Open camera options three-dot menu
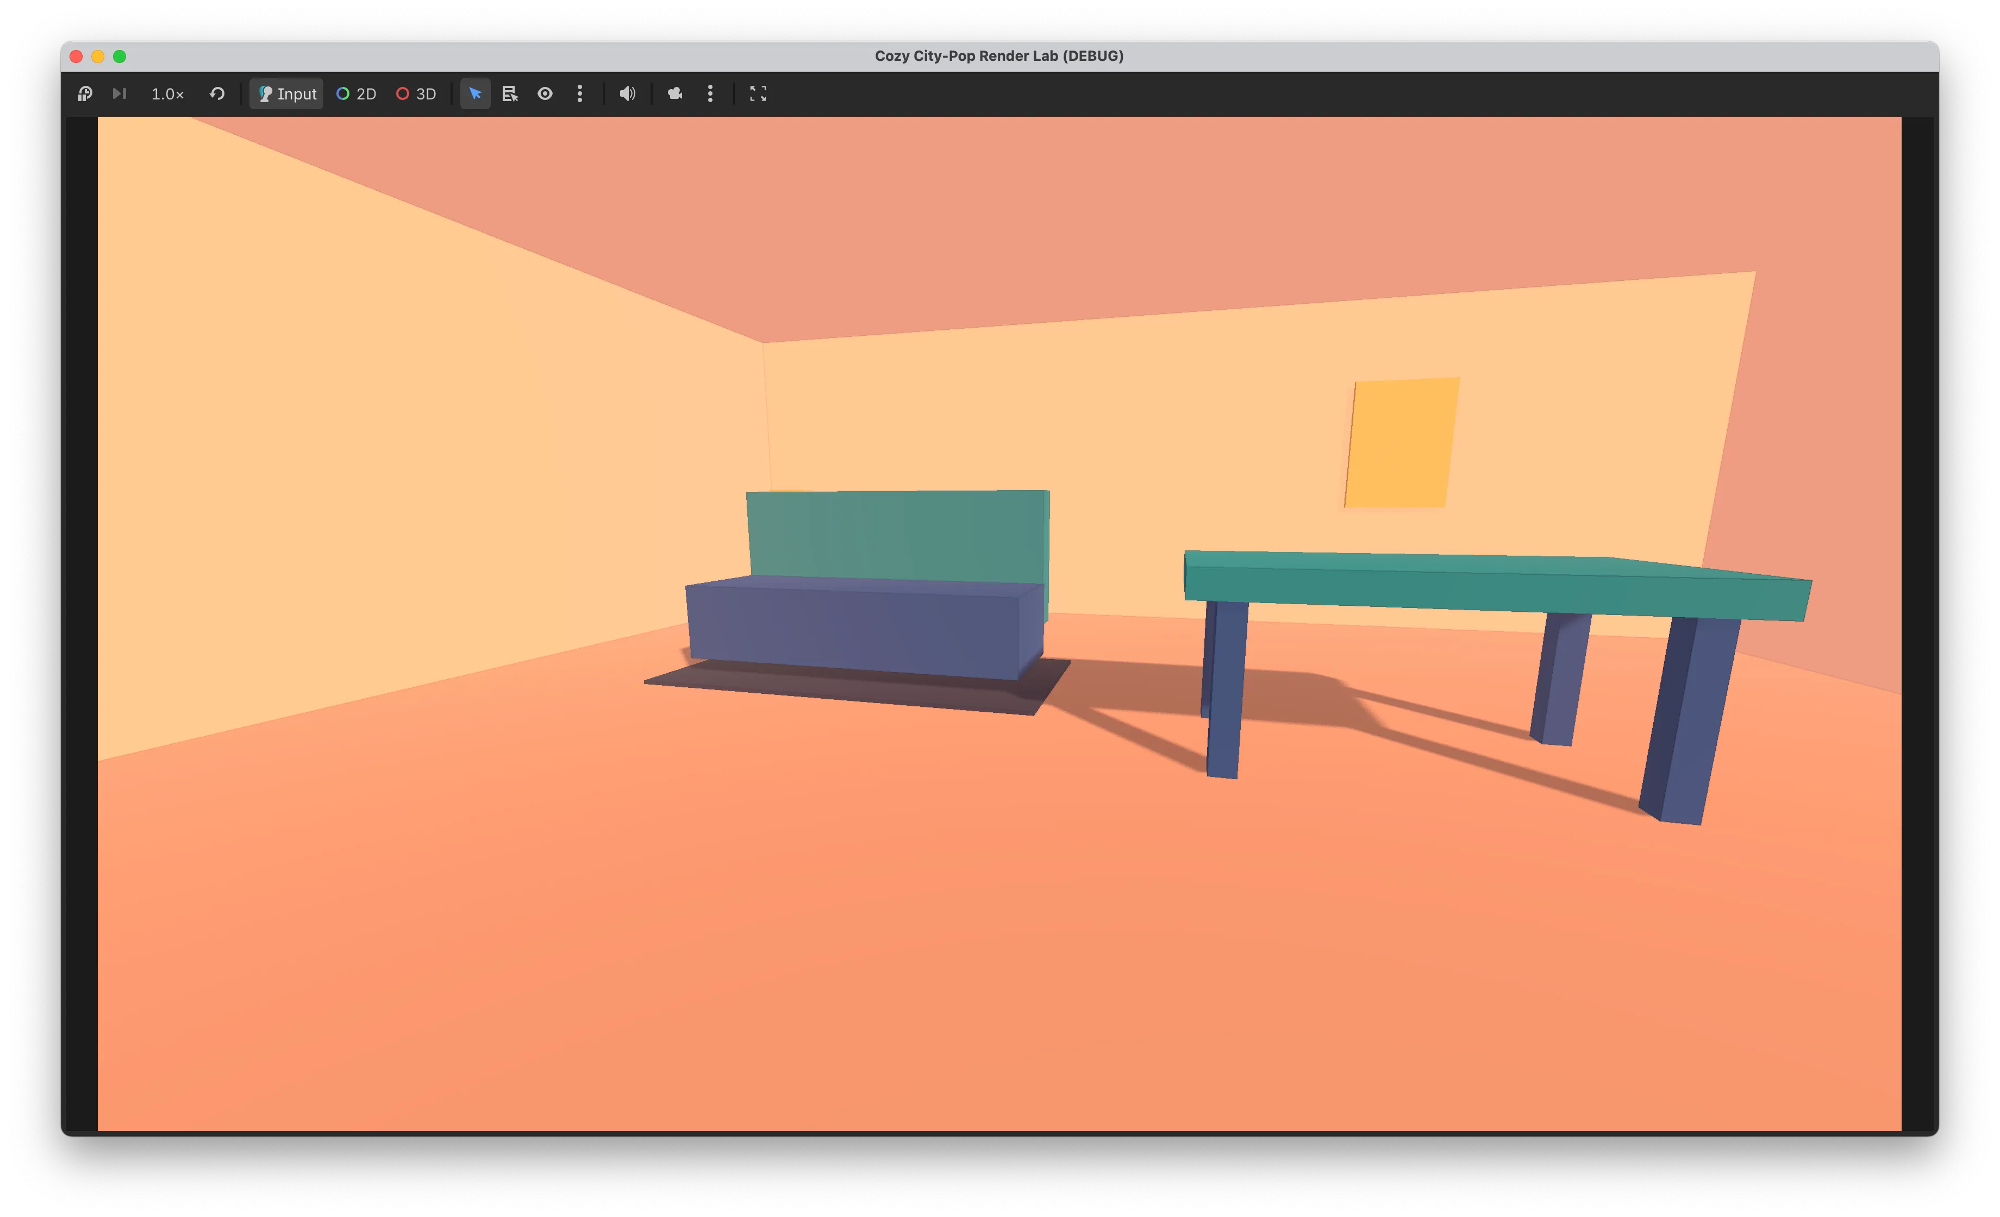The image size is (2000, 1217). pos(710,94)
